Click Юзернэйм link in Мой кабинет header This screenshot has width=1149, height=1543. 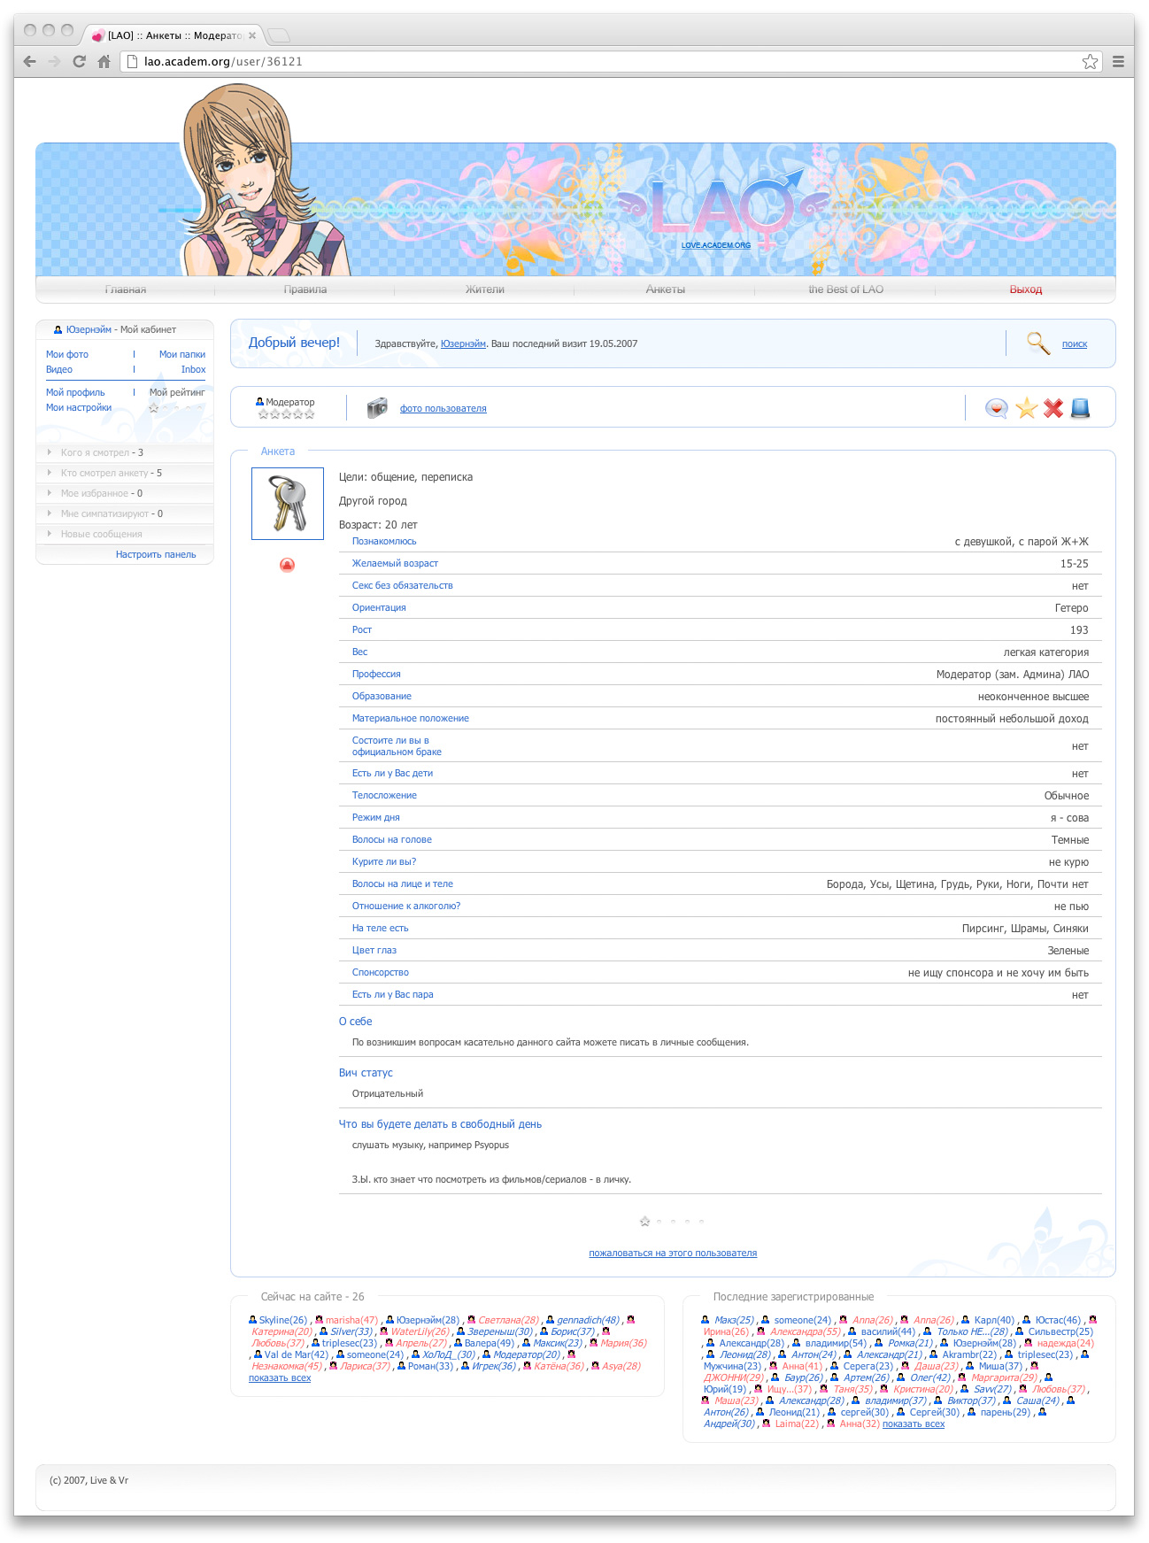click(89, 329)
